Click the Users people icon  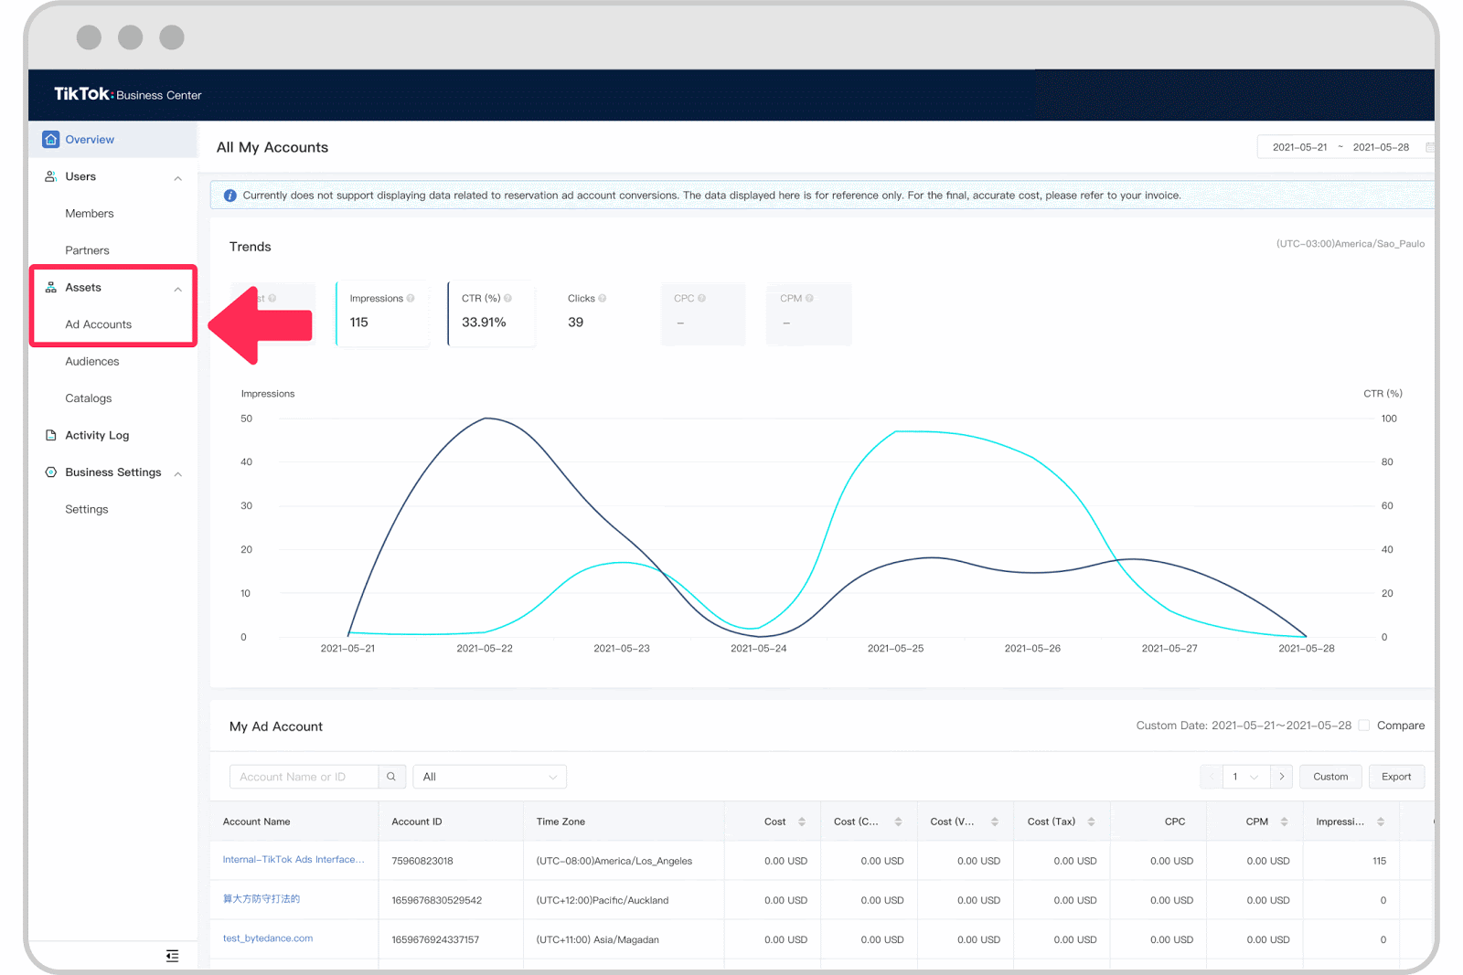[x=50, y=176]
